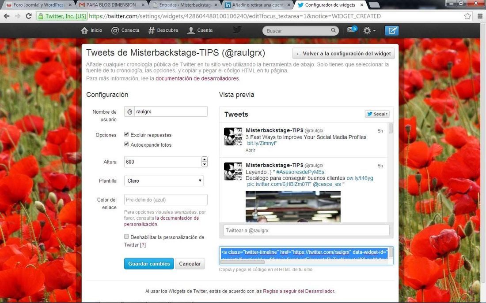The height and width of the screenshot is (303, 486).
Task: Open Cuenta with the person icon
Action: point(191,30)
